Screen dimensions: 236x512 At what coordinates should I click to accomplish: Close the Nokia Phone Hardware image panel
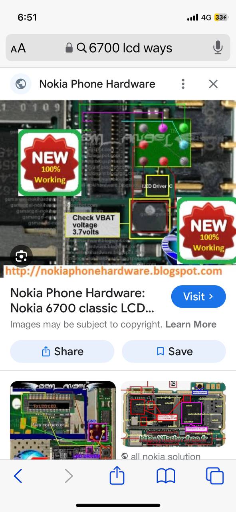(213, 84)
